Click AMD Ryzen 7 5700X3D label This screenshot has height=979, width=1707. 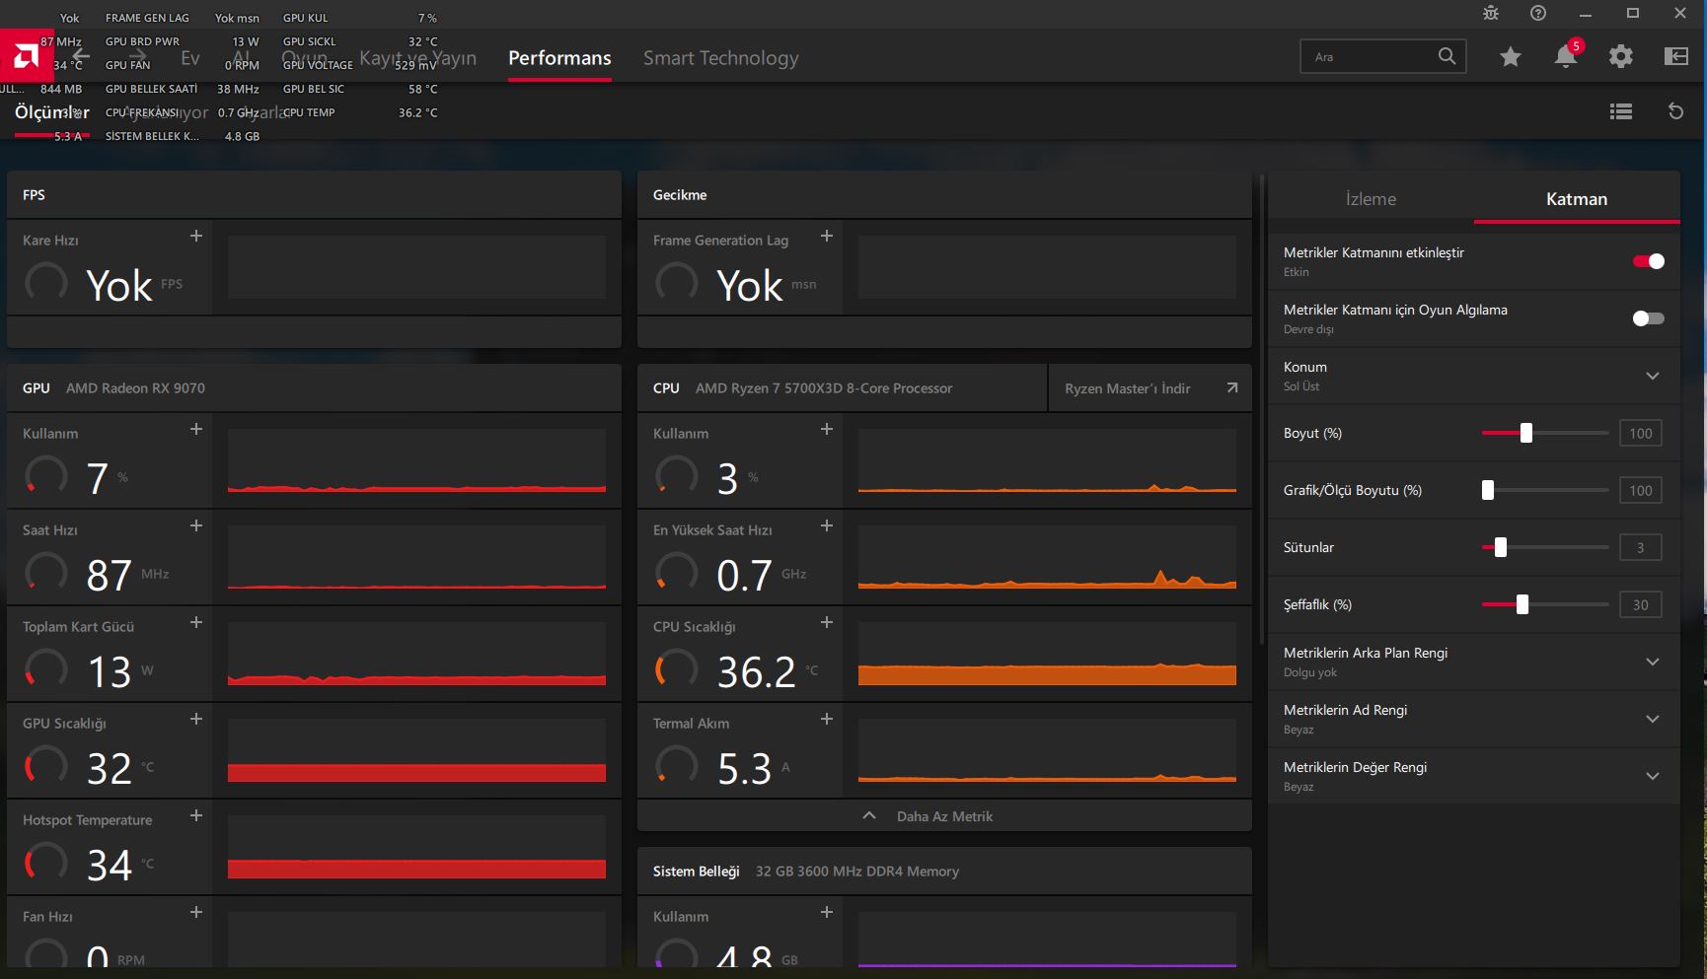coord(824,387)
